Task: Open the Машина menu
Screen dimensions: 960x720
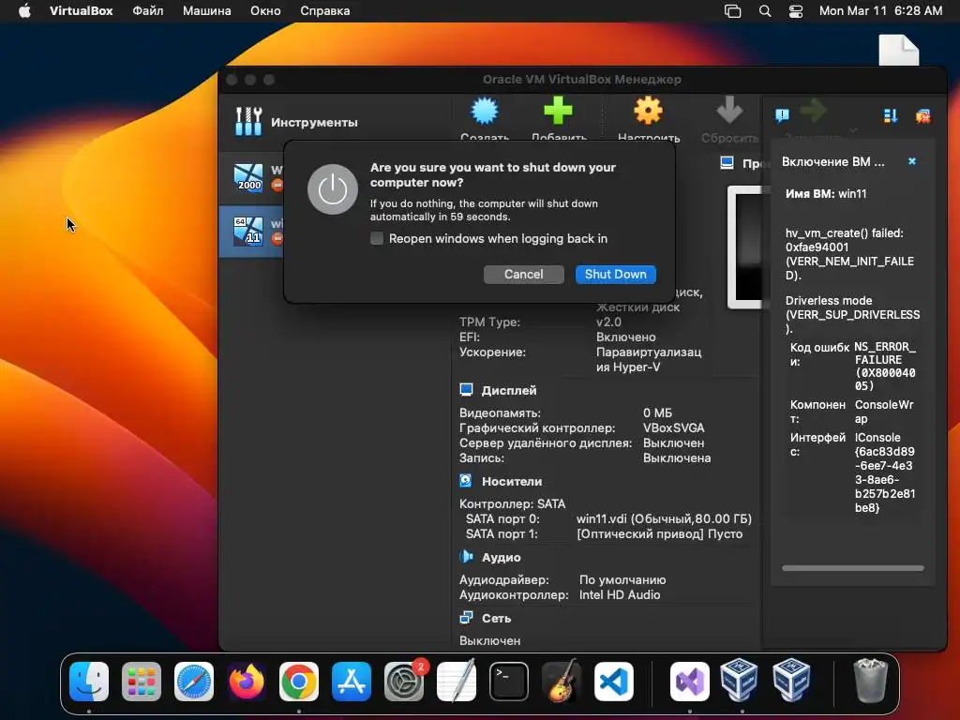Action: (207, 11)
